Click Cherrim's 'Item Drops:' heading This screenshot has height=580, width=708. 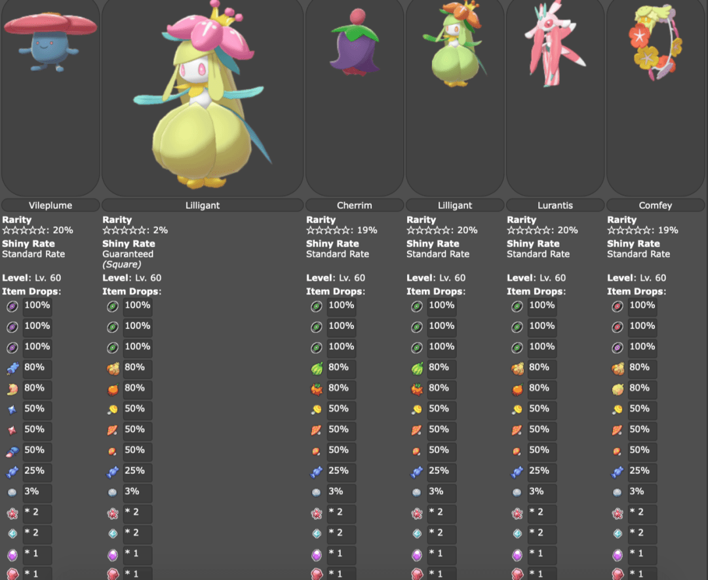(336, 292)
